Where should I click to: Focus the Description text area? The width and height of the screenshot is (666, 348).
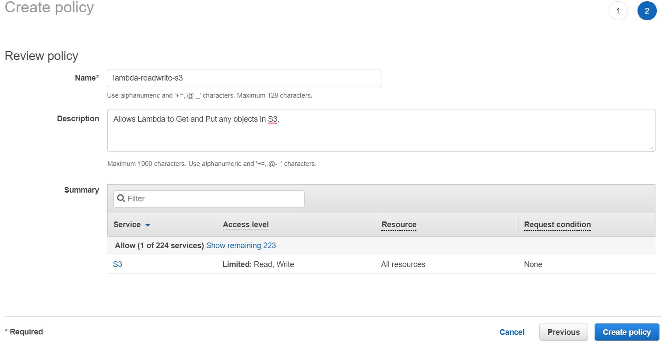click(x=381, y=130)
